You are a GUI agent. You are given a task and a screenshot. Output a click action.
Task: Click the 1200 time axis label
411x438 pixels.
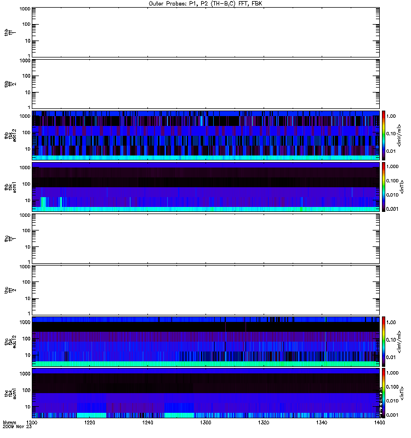pos(32,423)
